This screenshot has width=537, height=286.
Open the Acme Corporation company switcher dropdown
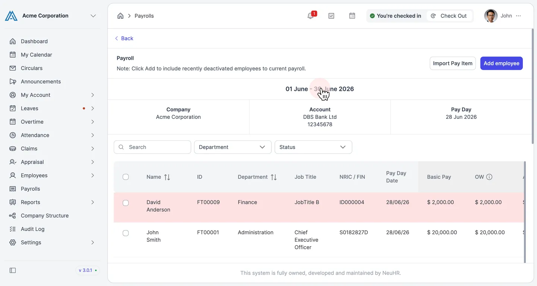pyautogui.click(x=93, y=16)
